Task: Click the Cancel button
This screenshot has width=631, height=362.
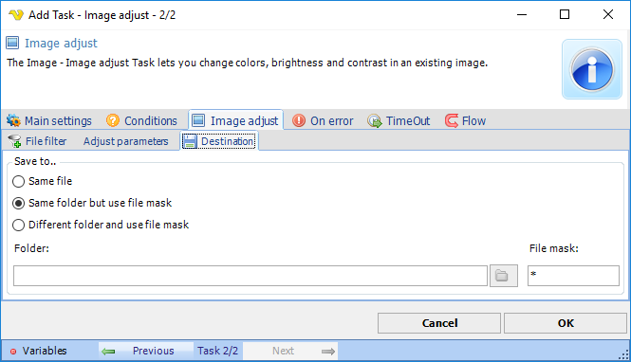Action: click(439, 323)
